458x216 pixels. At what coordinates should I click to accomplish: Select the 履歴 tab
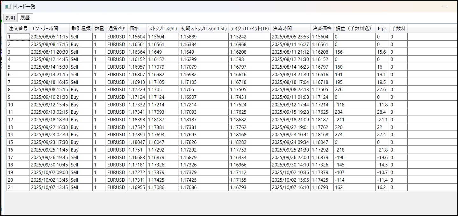pos(25,18)
